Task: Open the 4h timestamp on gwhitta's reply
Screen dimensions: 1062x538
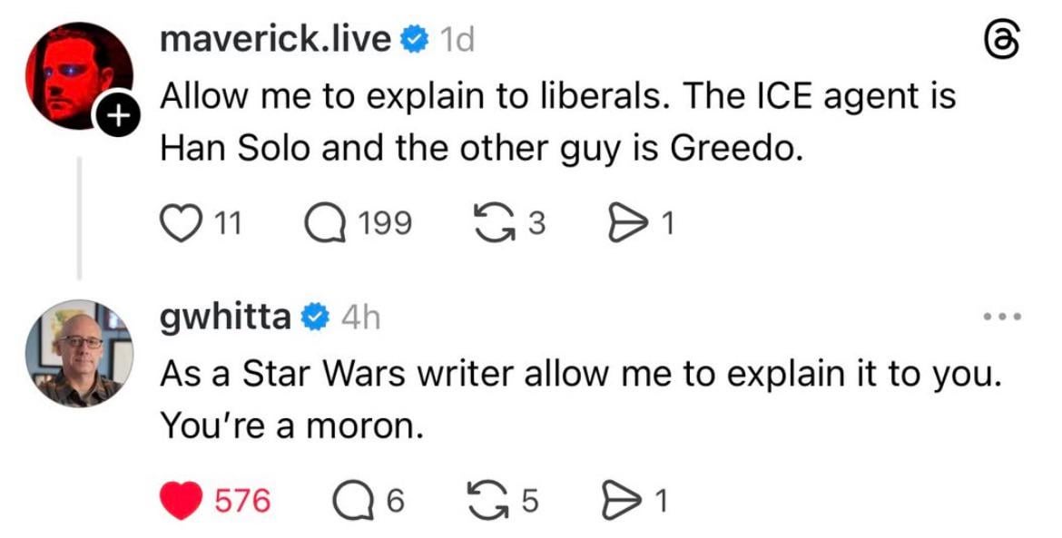Action: click(359, 317)
